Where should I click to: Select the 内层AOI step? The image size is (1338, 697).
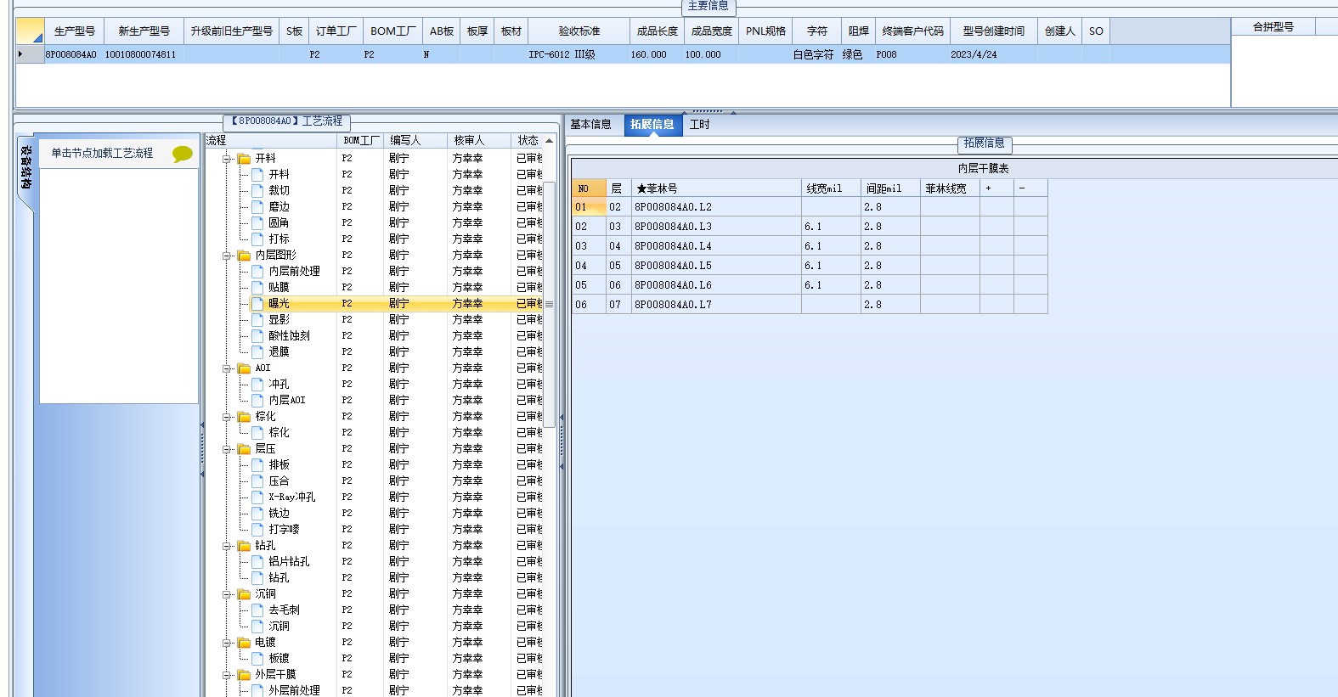tap(286, 401)
